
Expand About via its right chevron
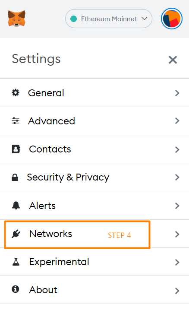click(x=177, y=291)
